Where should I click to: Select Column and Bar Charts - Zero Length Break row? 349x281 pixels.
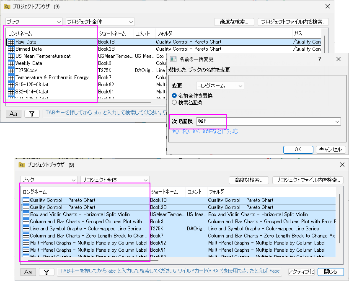coord(88,236)
